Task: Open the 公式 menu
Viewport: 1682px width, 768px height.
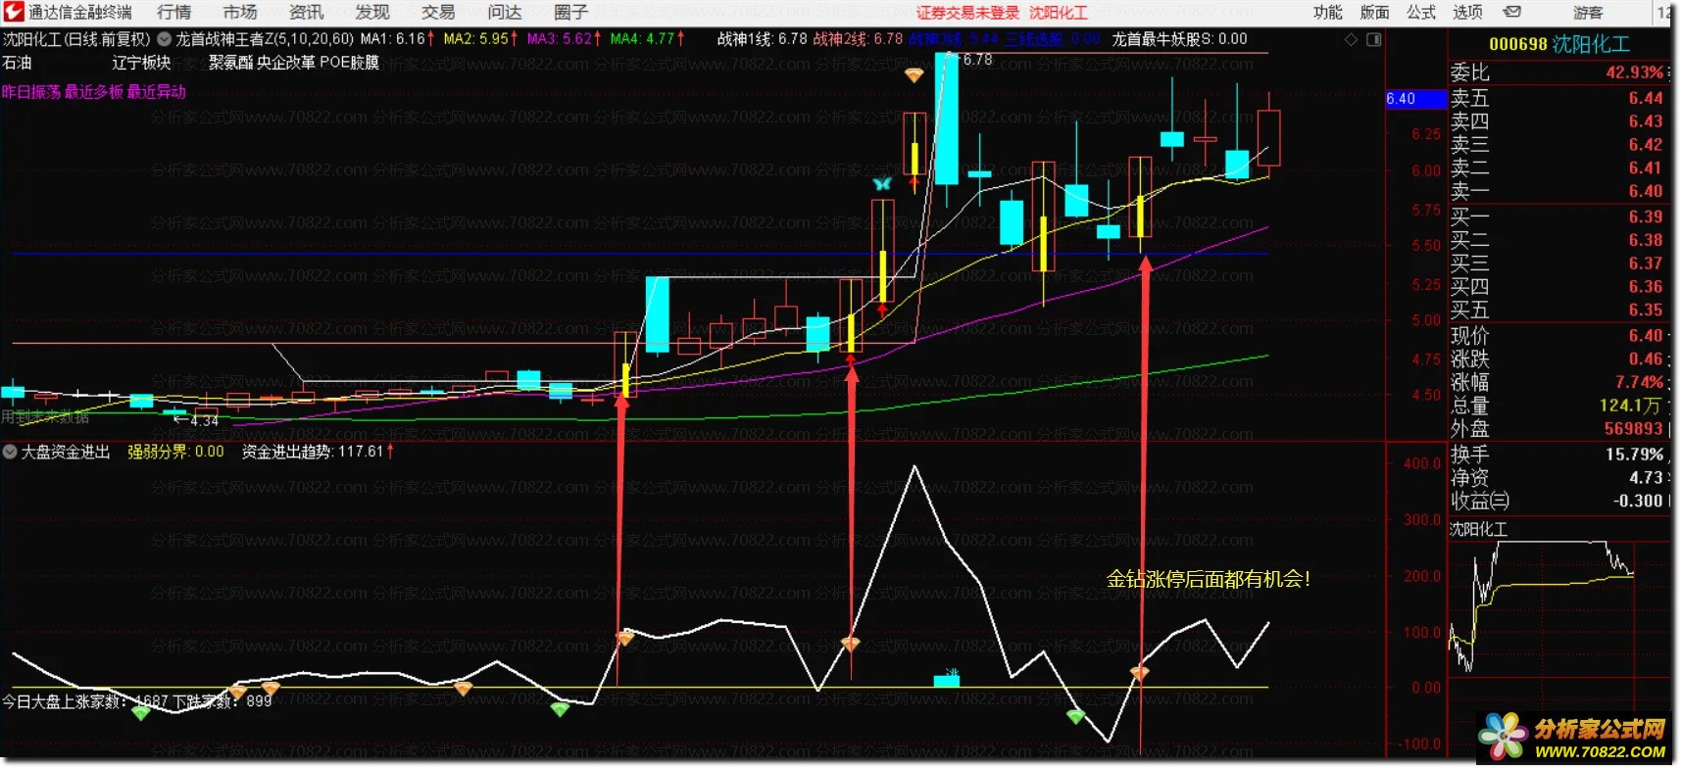Action: click(x=1421, y=12)
